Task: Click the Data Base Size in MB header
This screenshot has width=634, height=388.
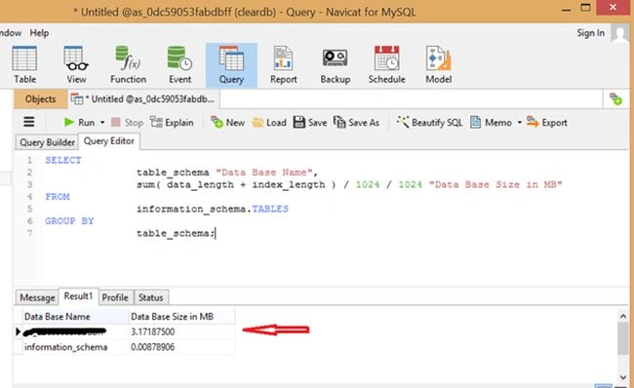Action: [181, 317]
